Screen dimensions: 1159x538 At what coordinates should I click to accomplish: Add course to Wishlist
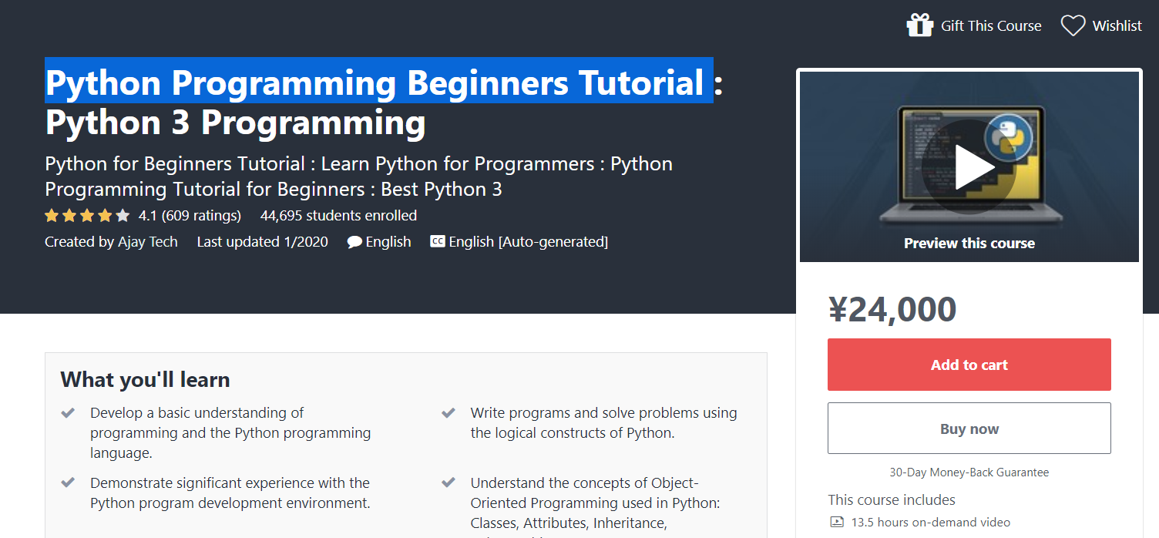coord(1101,25)
